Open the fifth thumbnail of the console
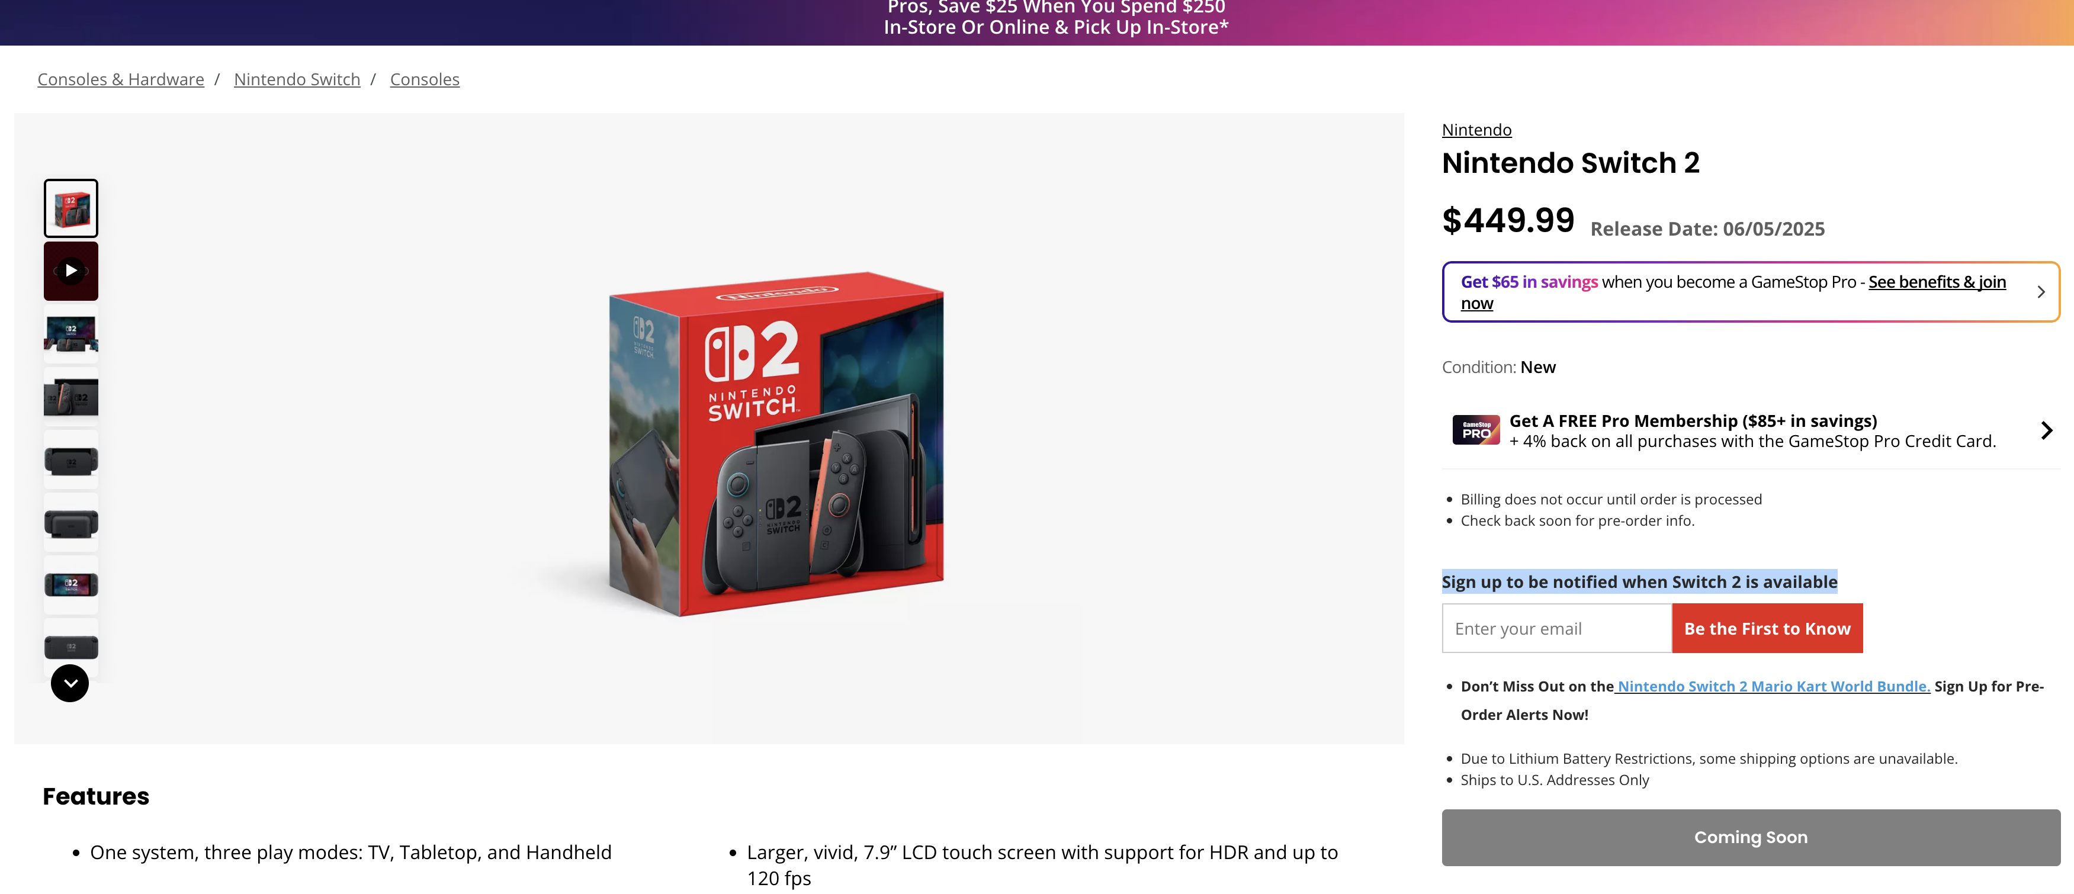Image resolution: width=2074 pixels, height=894 pixels. 71,460
